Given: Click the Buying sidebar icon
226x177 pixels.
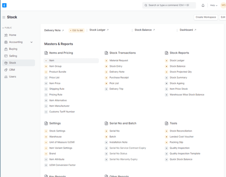Looking at the screenshot, I should click(x=6, y=49).
